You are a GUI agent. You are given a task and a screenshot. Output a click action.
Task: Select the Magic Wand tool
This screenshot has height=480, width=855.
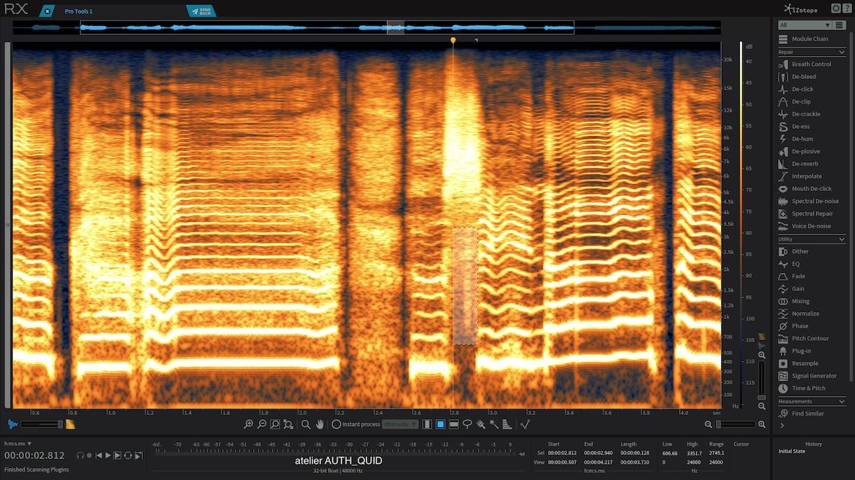(x=494, y=425)
